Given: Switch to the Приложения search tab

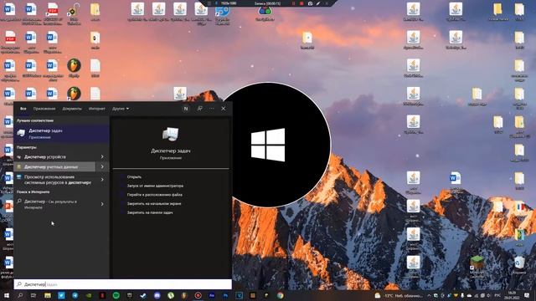Looking at the screenshot, I should click(x=44, y=109).
